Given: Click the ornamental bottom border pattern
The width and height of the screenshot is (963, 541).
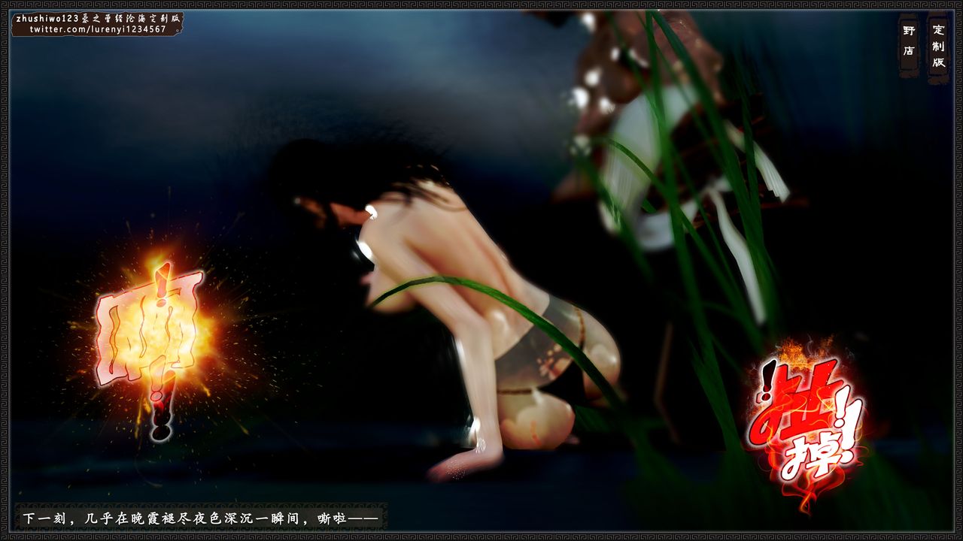Looking at the screenshot, I should click(x=481, y=536).
